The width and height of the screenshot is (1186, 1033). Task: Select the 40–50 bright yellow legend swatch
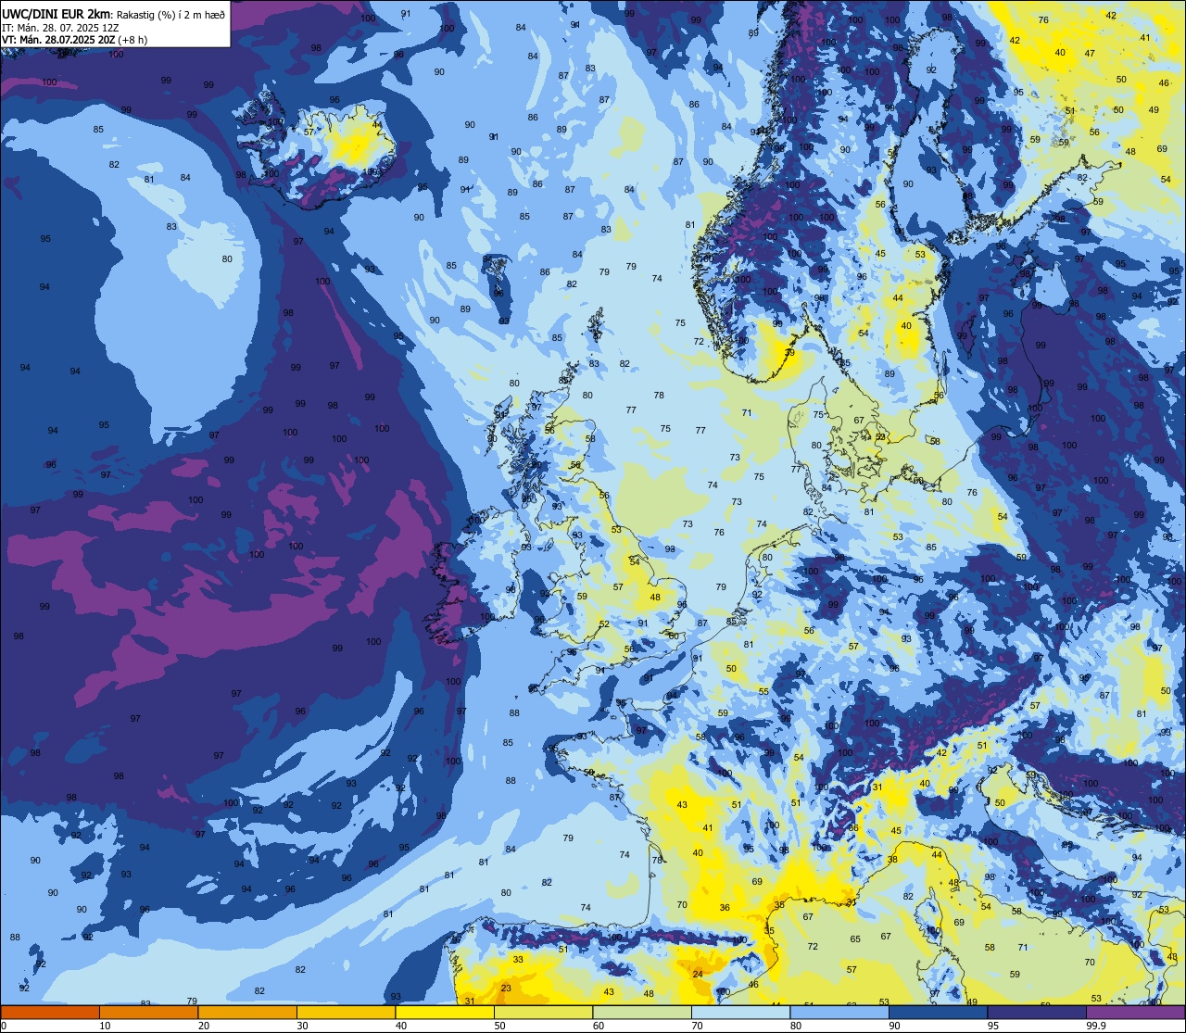tap(445, 1012)
